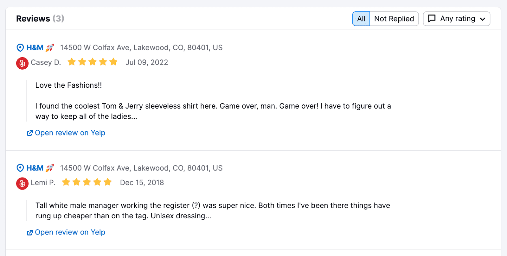Click external link icon under Lemi P.'s review

coord(30,233)
